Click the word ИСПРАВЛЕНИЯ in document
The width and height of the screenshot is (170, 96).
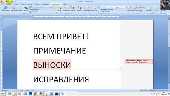61,79
